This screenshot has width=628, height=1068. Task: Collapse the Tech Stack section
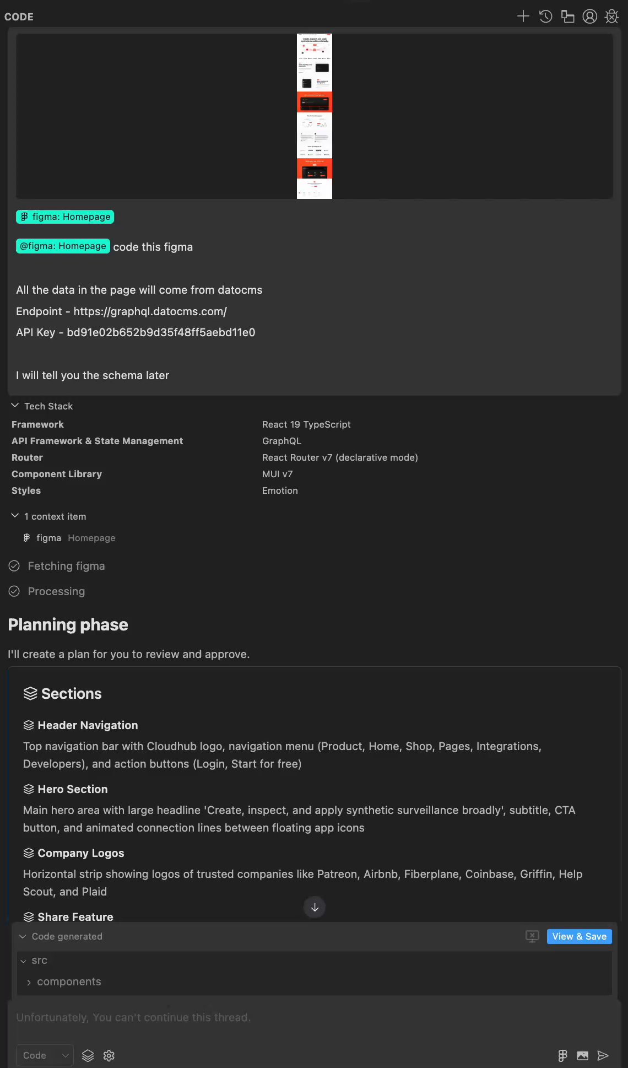tap(15, 406)
